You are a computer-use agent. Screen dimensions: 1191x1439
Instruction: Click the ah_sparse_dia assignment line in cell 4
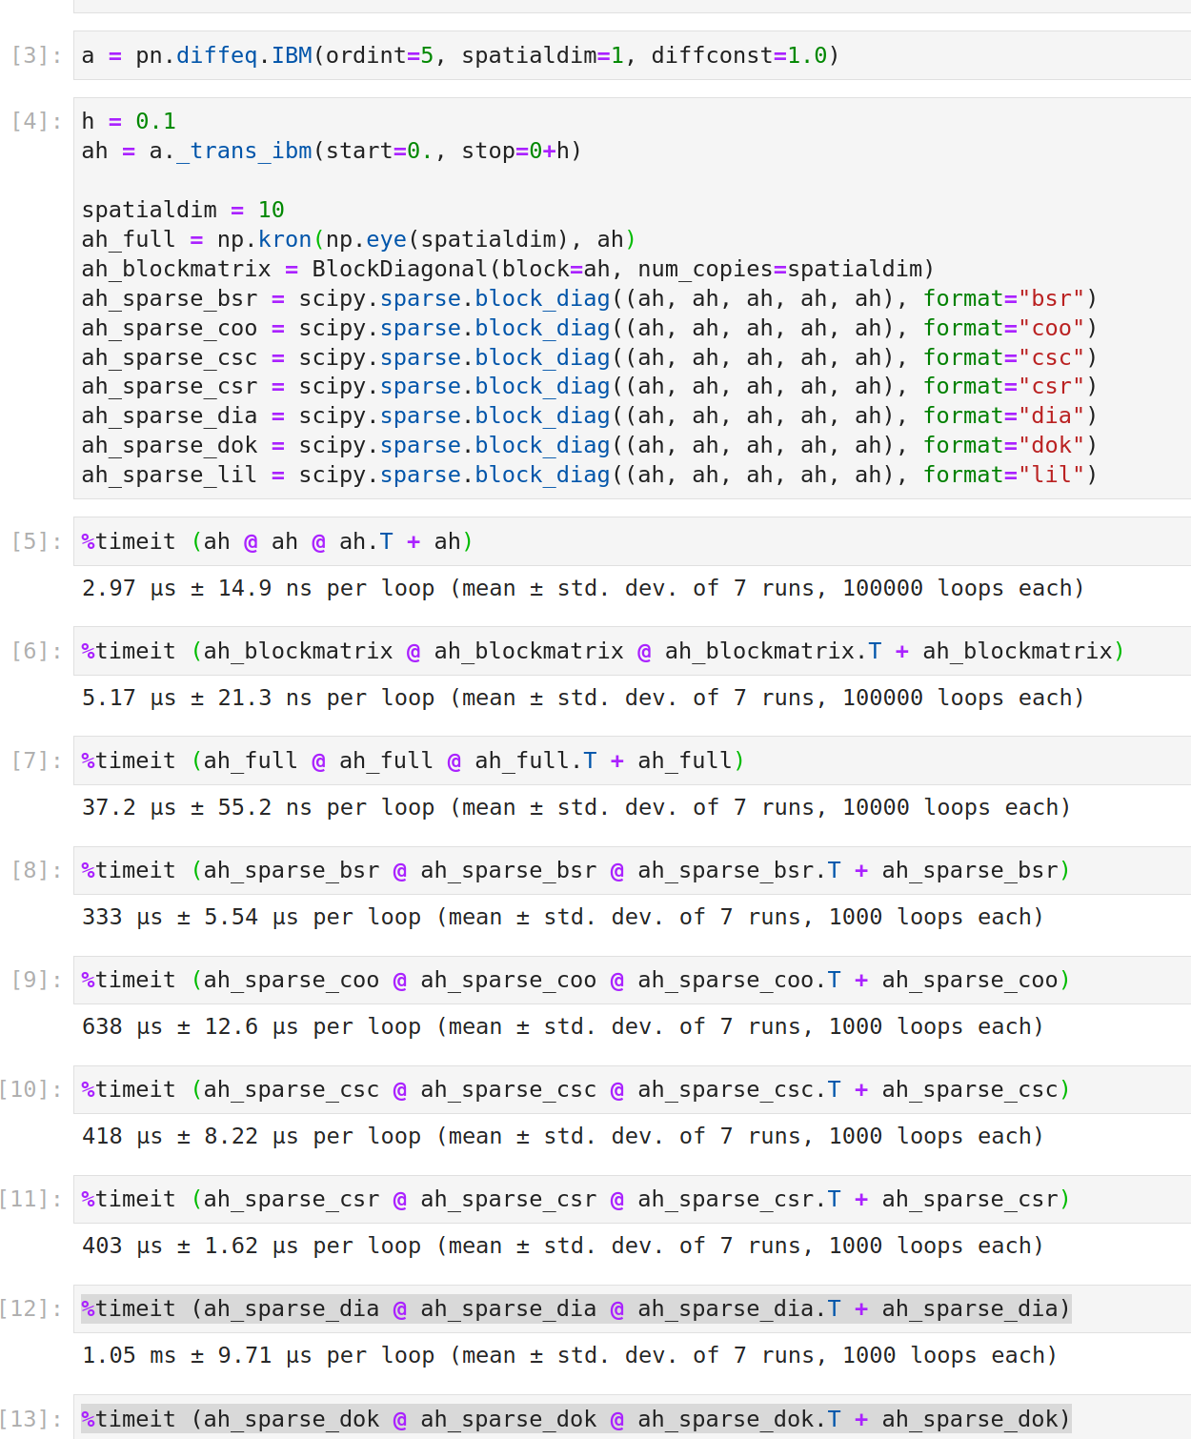coord(590,415)
